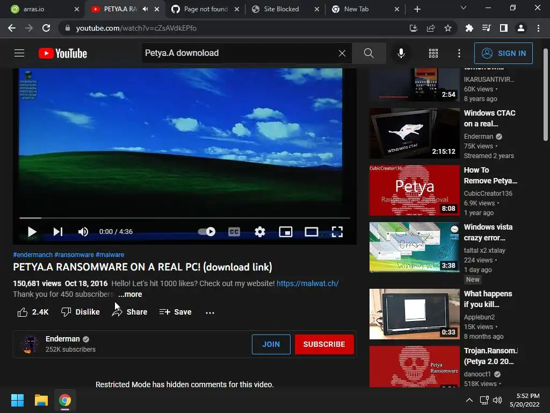Open media controls in Chrome toolbar

pos(486,28)
